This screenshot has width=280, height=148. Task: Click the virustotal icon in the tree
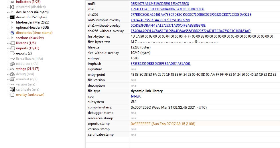click(x=12, y=7)
